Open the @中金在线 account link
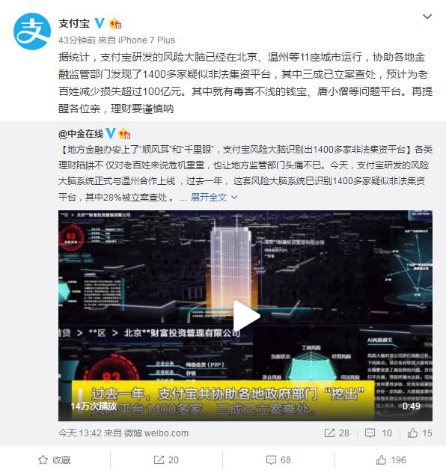The image size is (446, 473). pyautogui.click(x=81, y=134)
